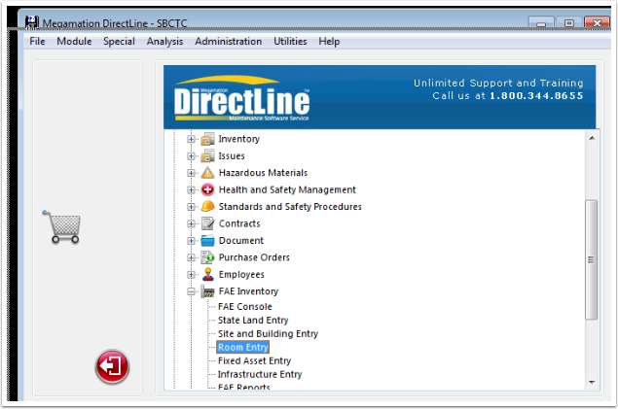Select the highlighted Room Entry item
The width and height of the screenshot is (618, 409).
[243, 347]
